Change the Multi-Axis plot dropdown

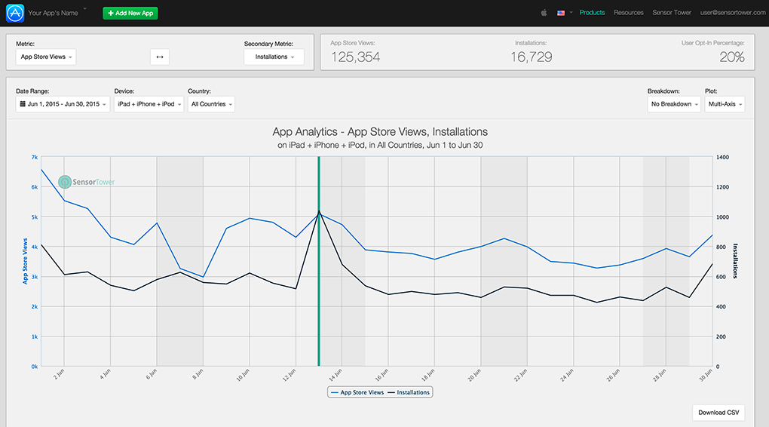[x=724, y=104]
